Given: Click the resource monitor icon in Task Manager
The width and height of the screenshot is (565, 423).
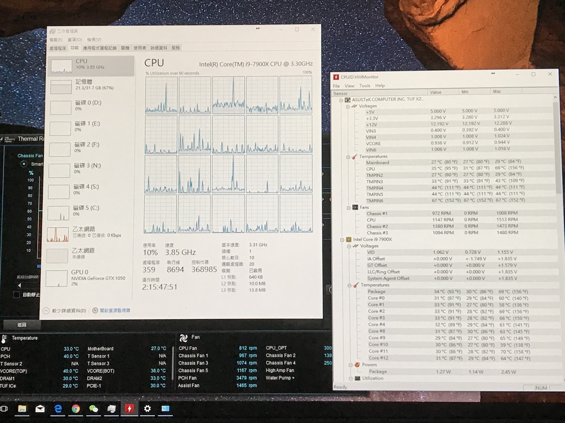Looking at the screenshot, I should [x=95, y=310].
